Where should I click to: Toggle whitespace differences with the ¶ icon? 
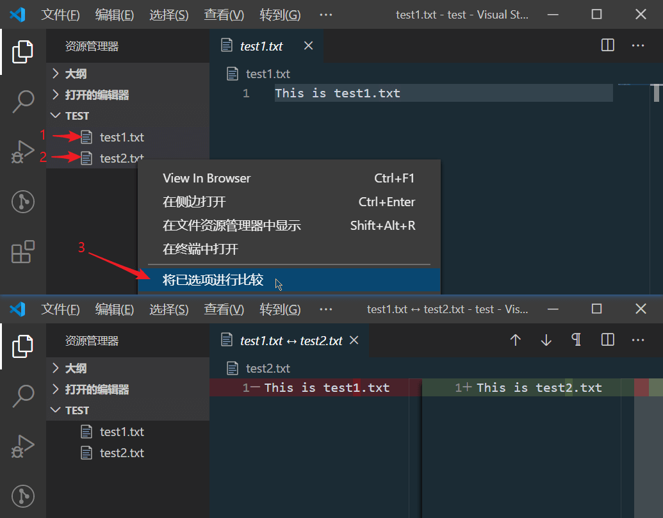[x=577, y=340]
